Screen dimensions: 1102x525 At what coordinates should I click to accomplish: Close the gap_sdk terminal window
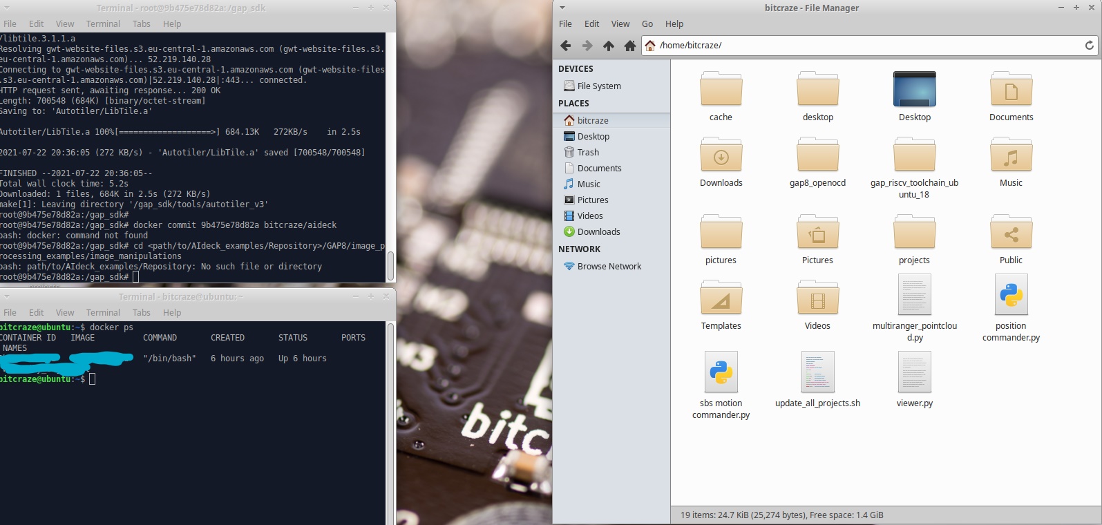(386, 8)
